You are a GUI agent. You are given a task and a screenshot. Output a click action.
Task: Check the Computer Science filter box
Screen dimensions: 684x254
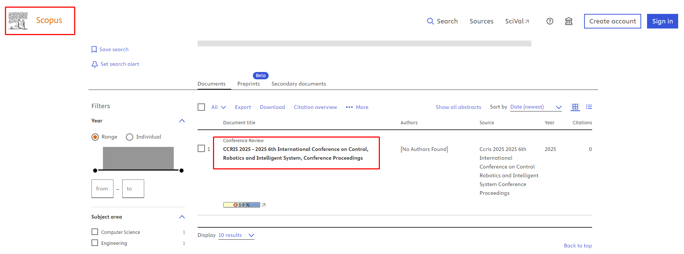pyautogui.click(x=95, y=232)
